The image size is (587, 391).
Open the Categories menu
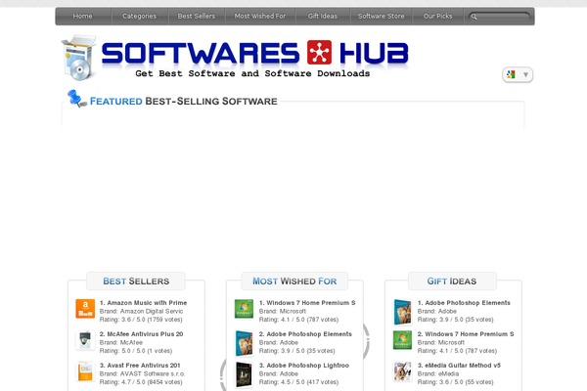tap(139, 16)
